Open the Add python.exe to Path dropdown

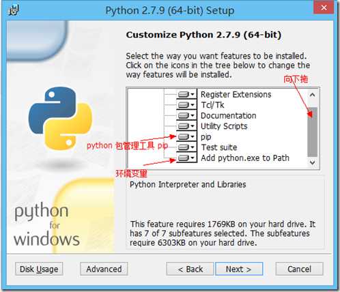[186, 158]
